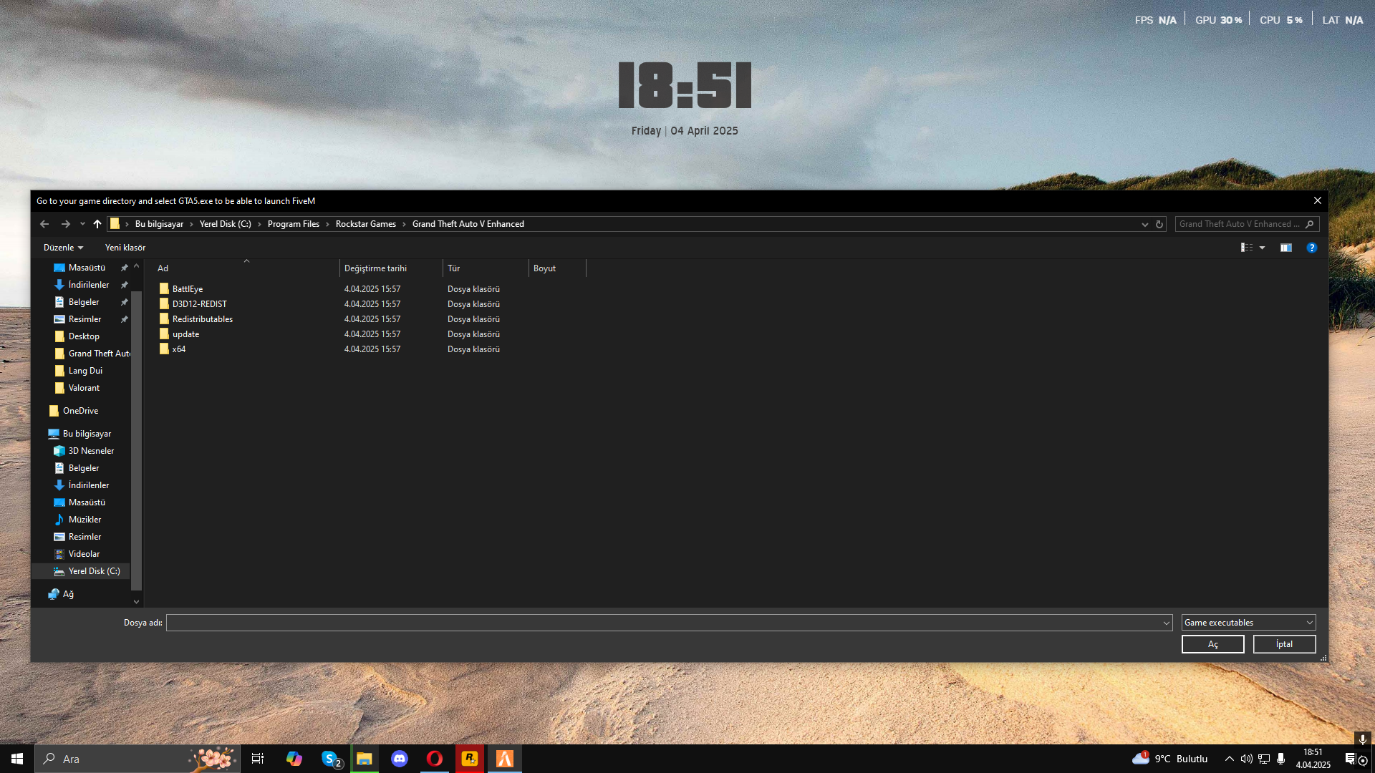Click the Aç button
The width and height of the screenshot is (1375, 773).
[x=1212, y=644]
